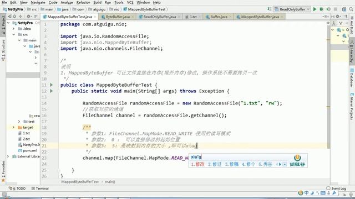Open the Favorites tool window tab
This screenshot has height=199, width=355.
(x=3, y=171)
